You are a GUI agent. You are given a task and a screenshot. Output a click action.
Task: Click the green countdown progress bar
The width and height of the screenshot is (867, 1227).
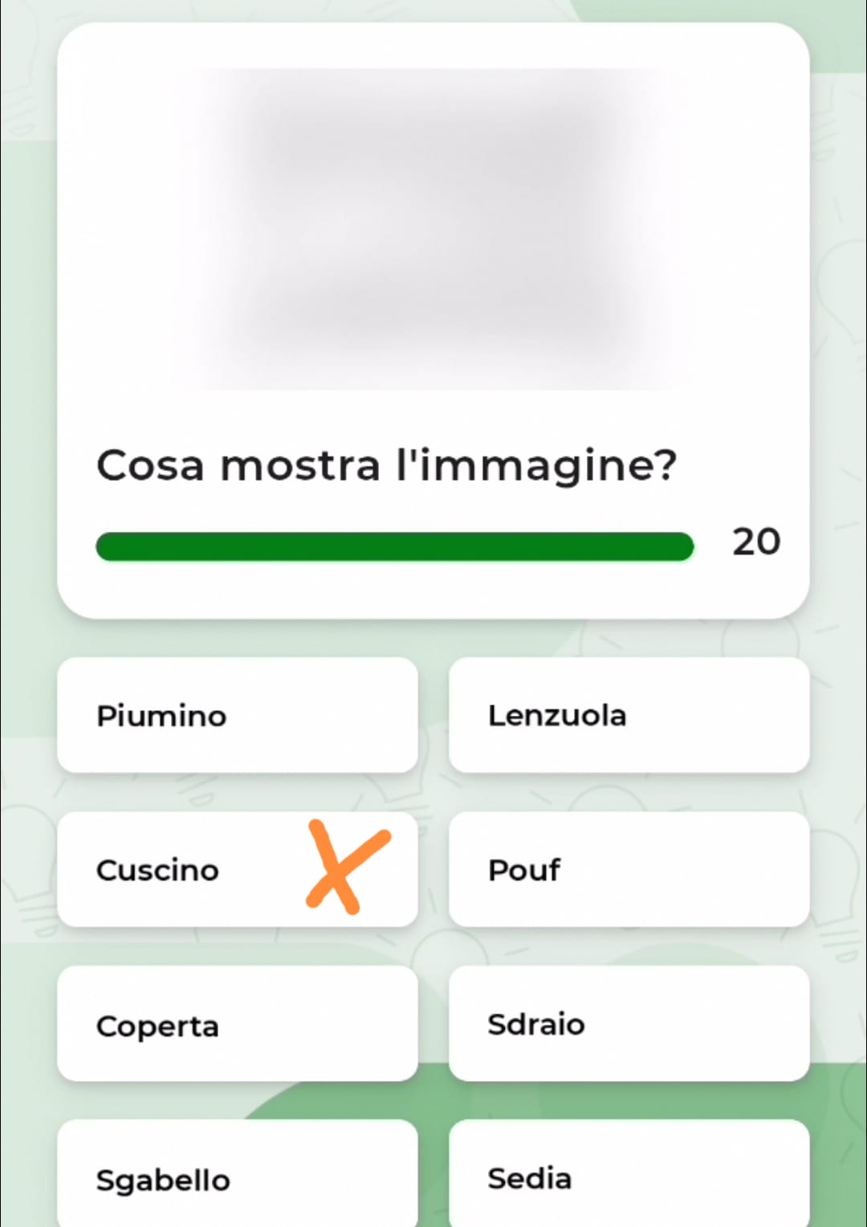pos(394,546)
